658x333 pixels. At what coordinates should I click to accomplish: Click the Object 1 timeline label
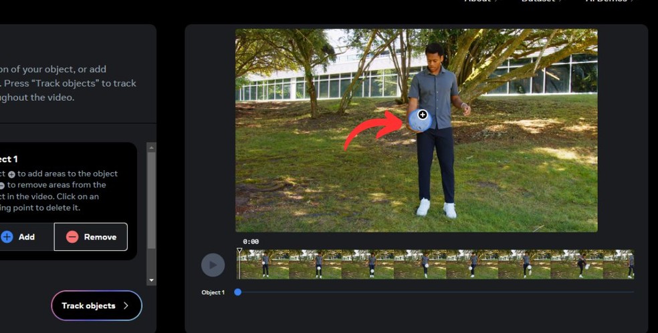pos(213,292)
